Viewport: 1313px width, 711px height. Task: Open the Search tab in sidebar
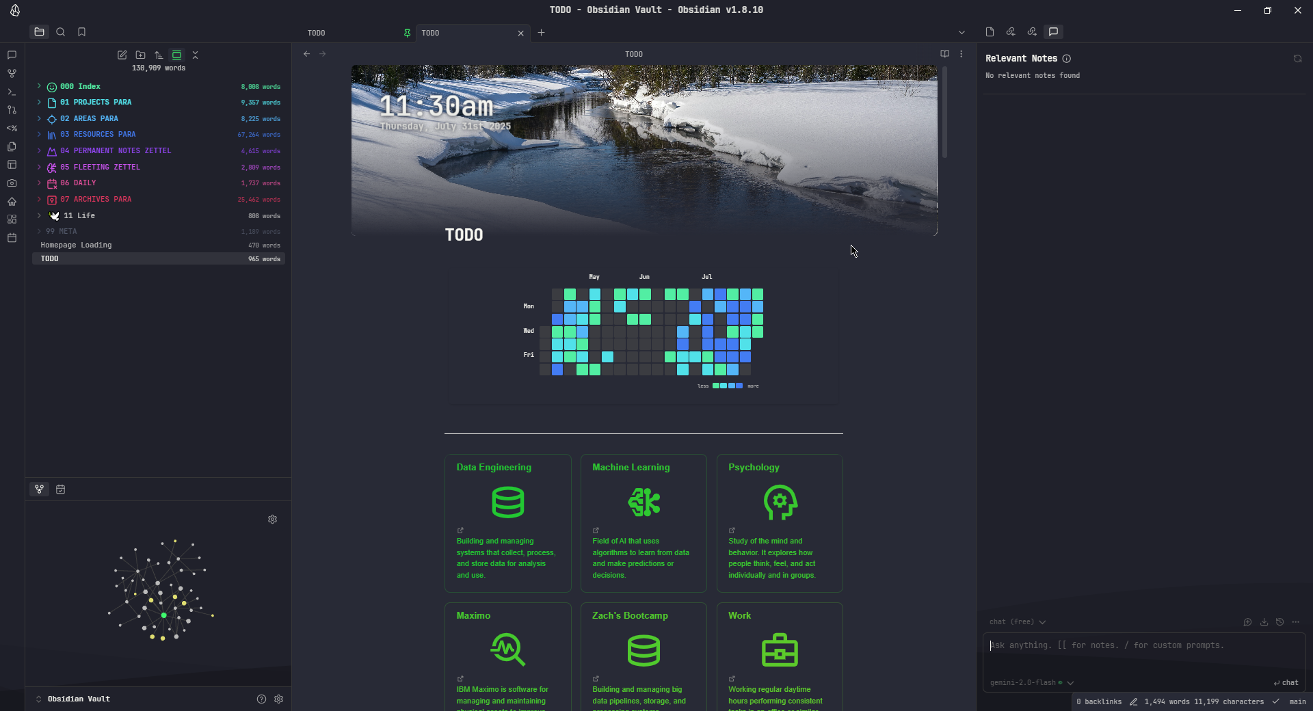[60, 32]
